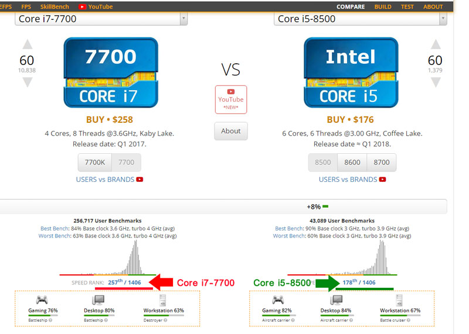Click help icon next to left Gaming Battleship

click(x=50, y=320)
